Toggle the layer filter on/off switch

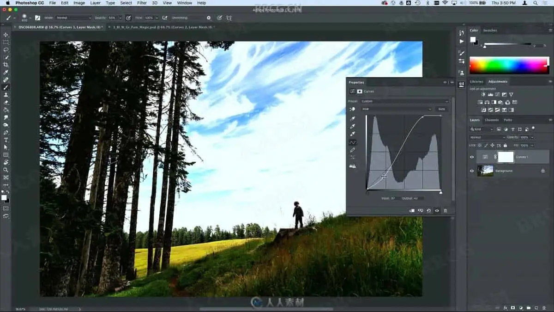[533, 128]
